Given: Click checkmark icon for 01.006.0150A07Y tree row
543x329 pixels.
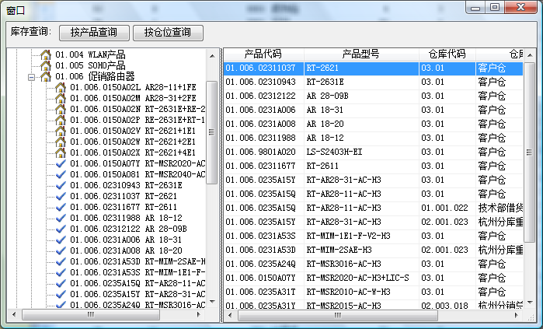Looking at the screenshot, I should click(61, 163).
